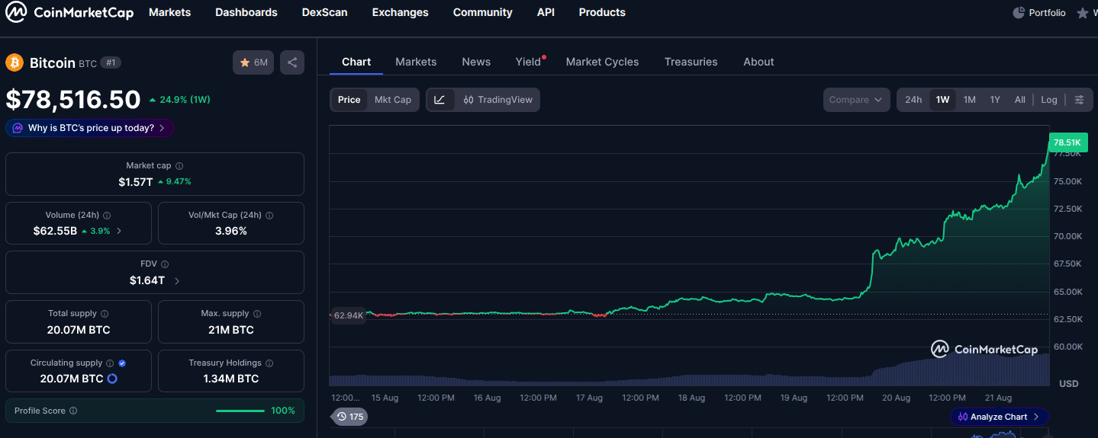Open the Products nav menu
The image size is (1098, 438).
(602, 12)
